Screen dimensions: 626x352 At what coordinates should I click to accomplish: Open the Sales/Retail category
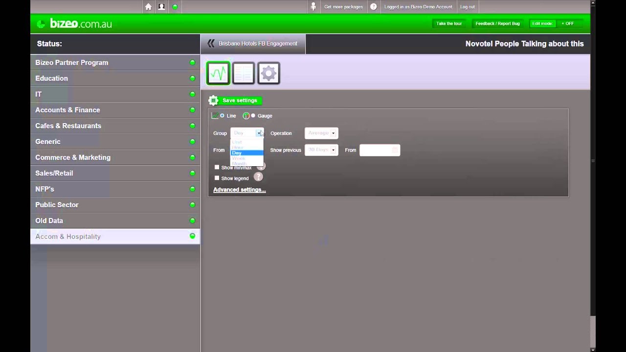115,173
